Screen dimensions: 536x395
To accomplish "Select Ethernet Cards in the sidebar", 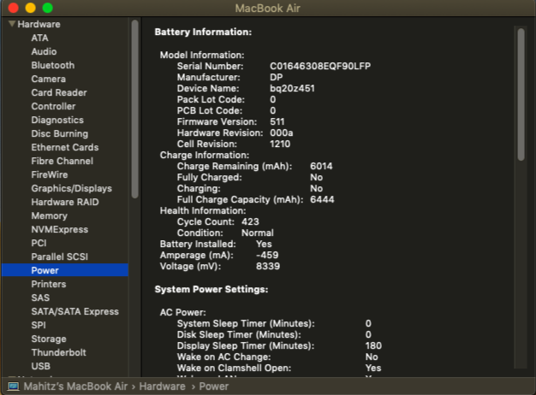I will click(64, 147).
